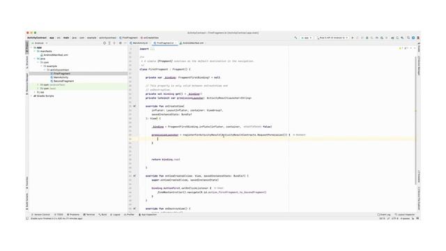
Task: Switch to the MainActivity.kt editor tab
Action: (139, 43)
